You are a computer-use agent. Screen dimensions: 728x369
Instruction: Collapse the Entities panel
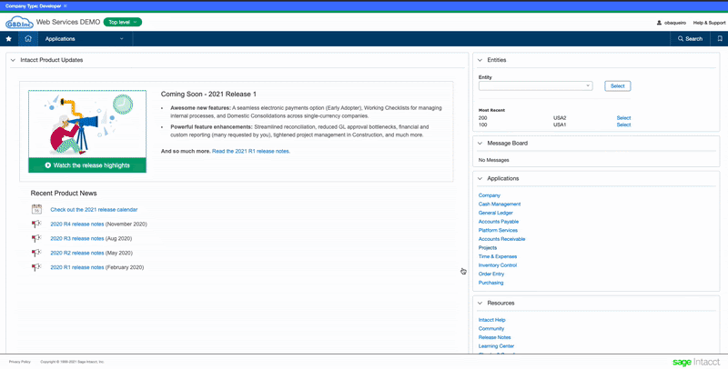click(x=480, y=60)
